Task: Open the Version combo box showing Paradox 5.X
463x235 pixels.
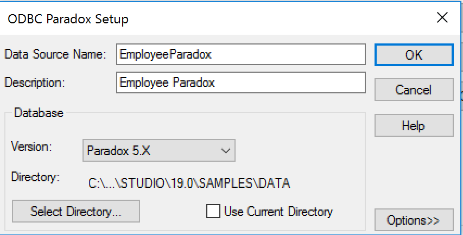Action: 159,150
